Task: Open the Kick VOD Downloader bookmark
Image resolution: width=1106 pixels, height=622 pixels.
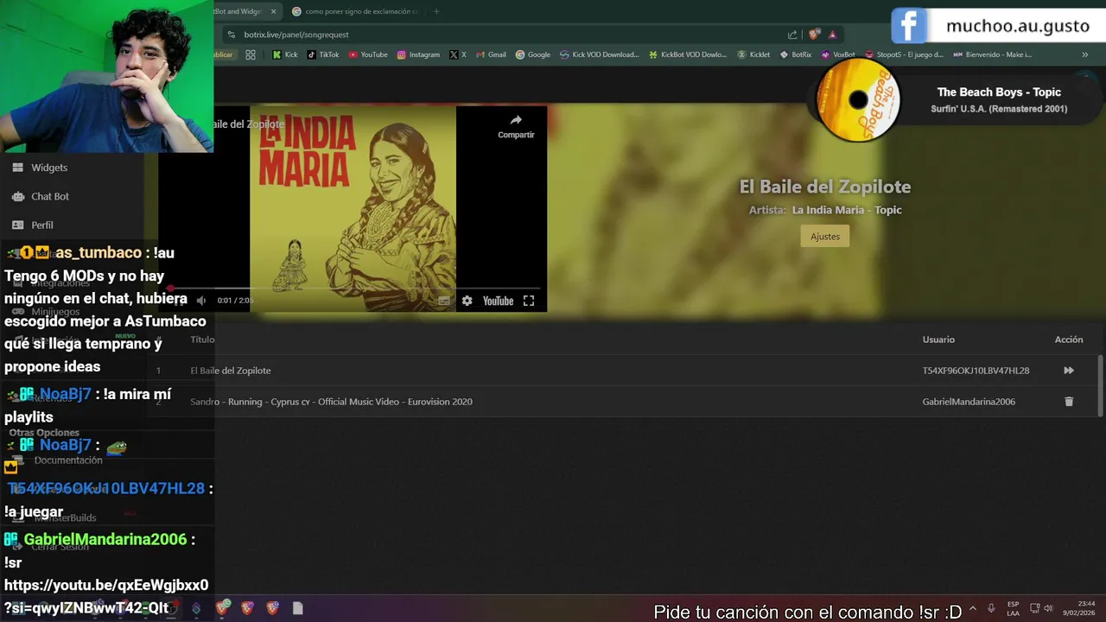Action: pyautogui.click(x=600, y=54)
